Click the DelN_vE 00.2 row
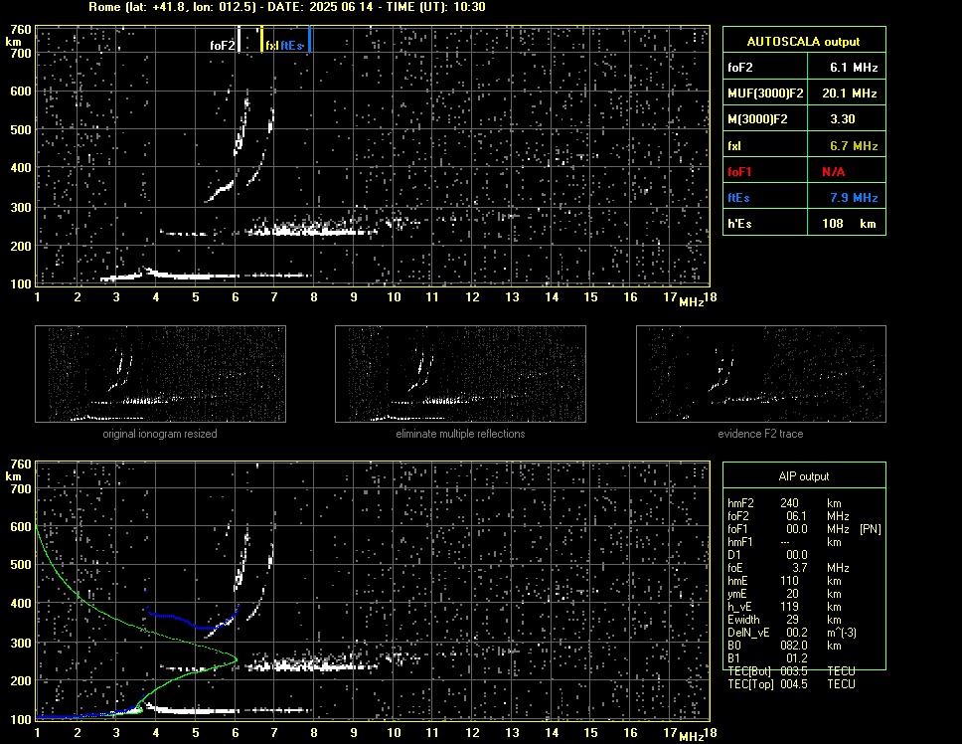 point(792,633)
